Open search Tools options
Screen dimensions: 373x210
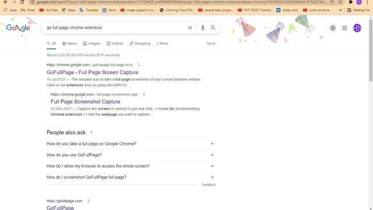click(211, 43)
